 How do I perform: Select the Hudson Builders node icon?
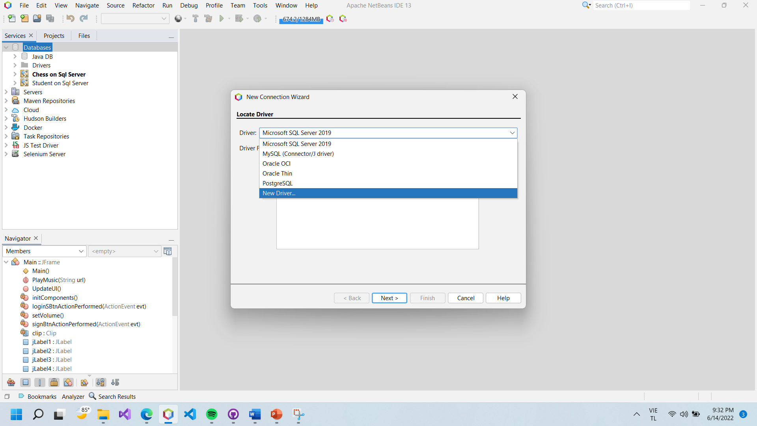15,118
